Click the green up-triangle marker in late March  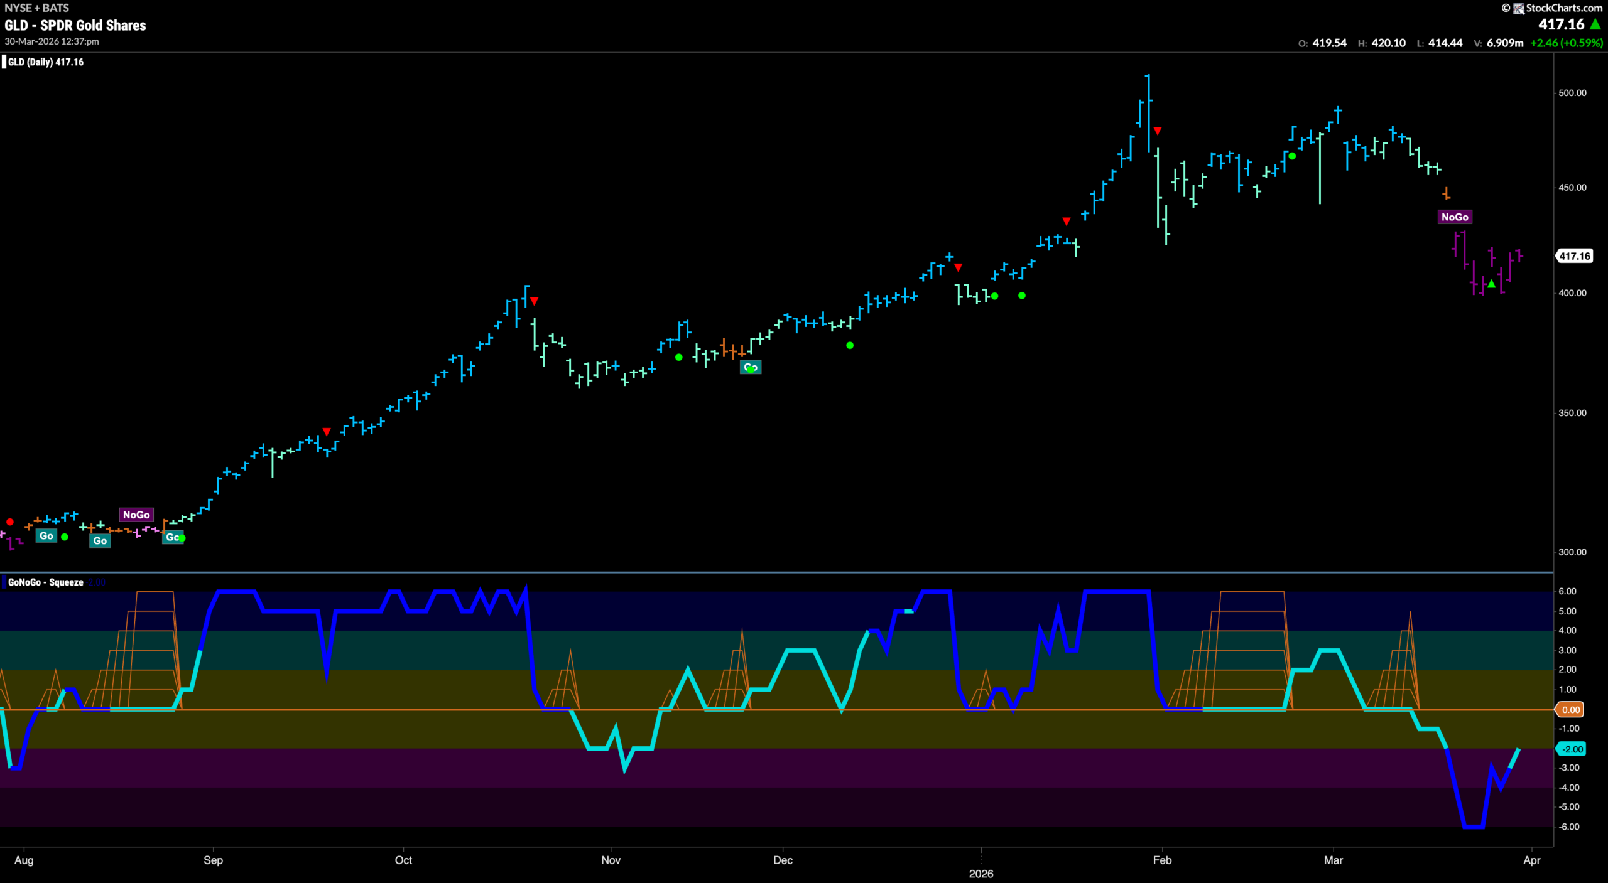(x=1491, y=284)
